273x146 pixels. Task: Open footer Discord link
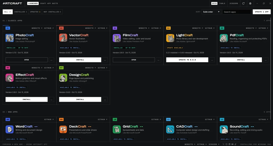[214, 144]
